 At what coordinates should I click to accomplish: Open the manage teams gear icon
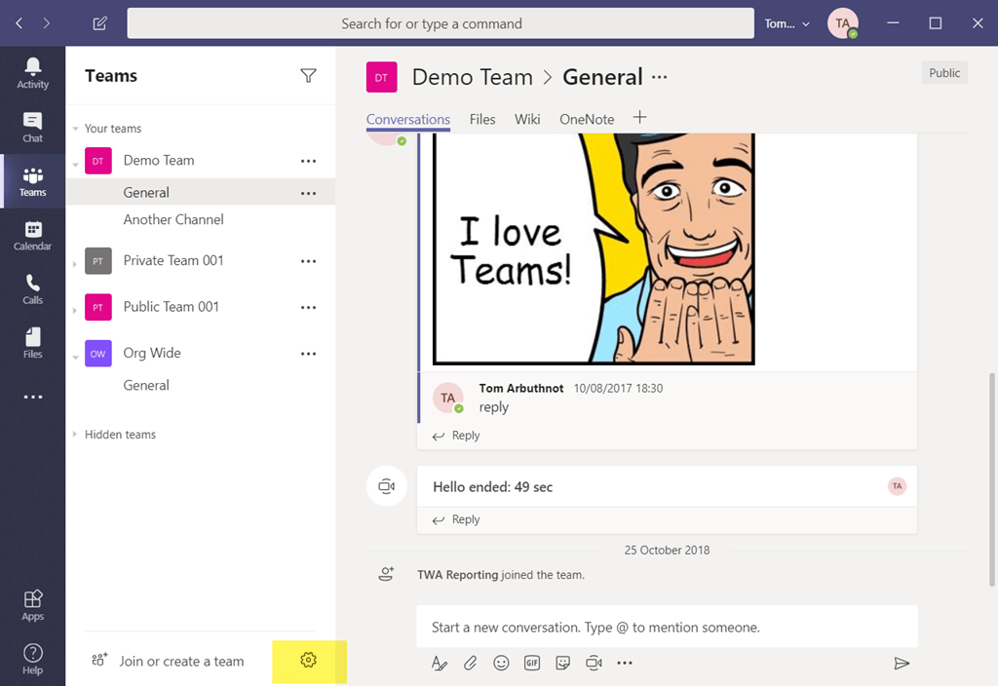pos(309,661)
